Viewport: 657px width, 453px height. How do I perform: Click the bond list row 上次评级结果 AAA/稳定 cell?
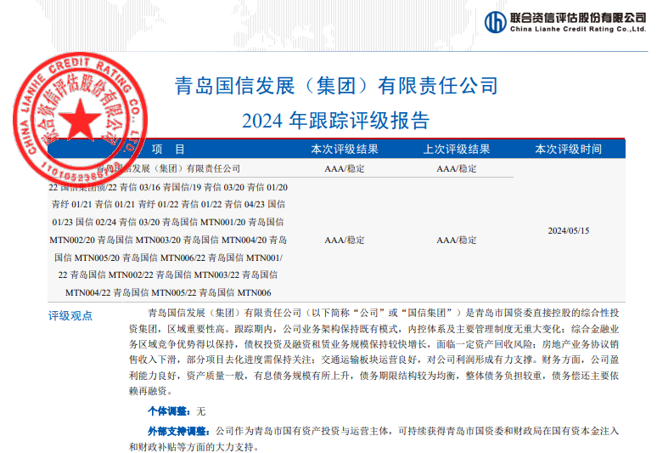(x=457, y=240)
